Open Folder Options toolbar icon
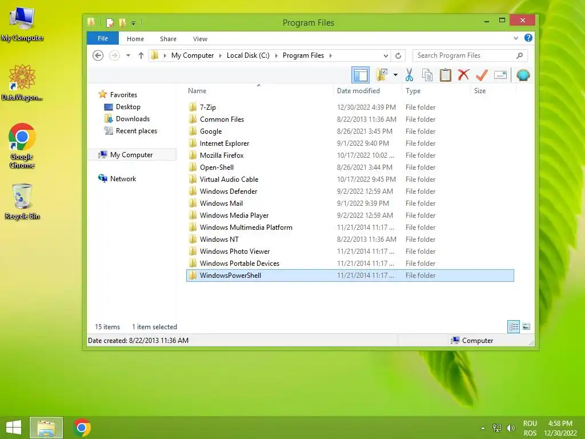 tap(382, 75)
